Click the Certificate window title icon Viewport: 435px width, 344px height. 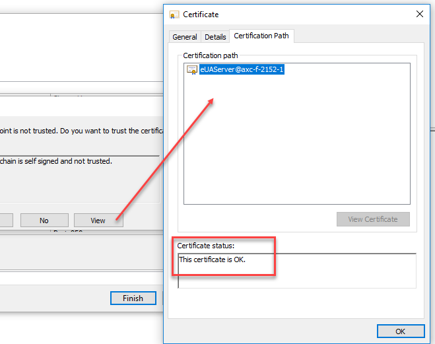[174, 15]
